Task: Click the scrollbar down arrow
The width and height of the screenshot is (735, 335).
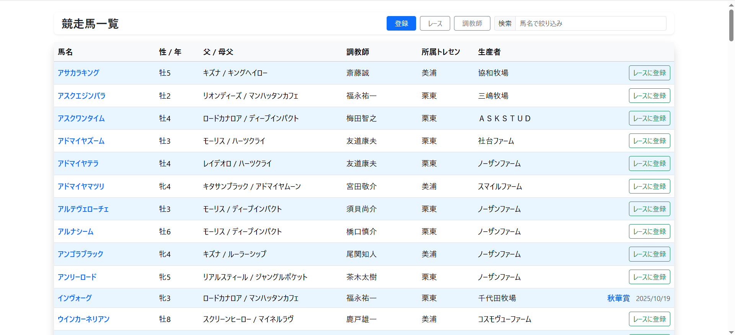Action: click(x=731, y=332)
